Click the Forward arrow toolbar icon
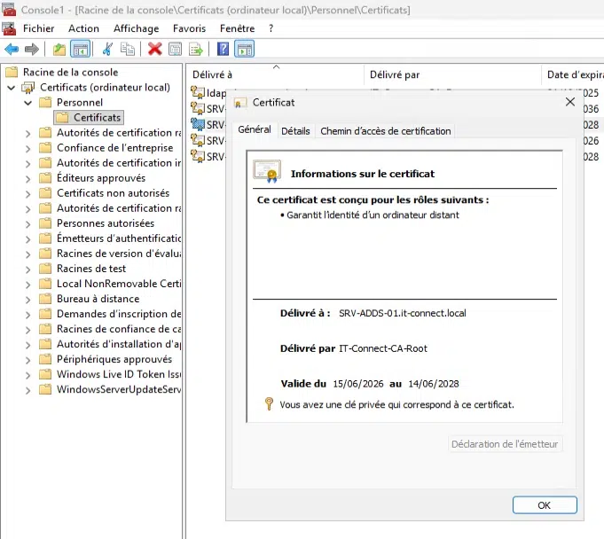This screenshot has width=604, height=539. [x=32, y=50]
